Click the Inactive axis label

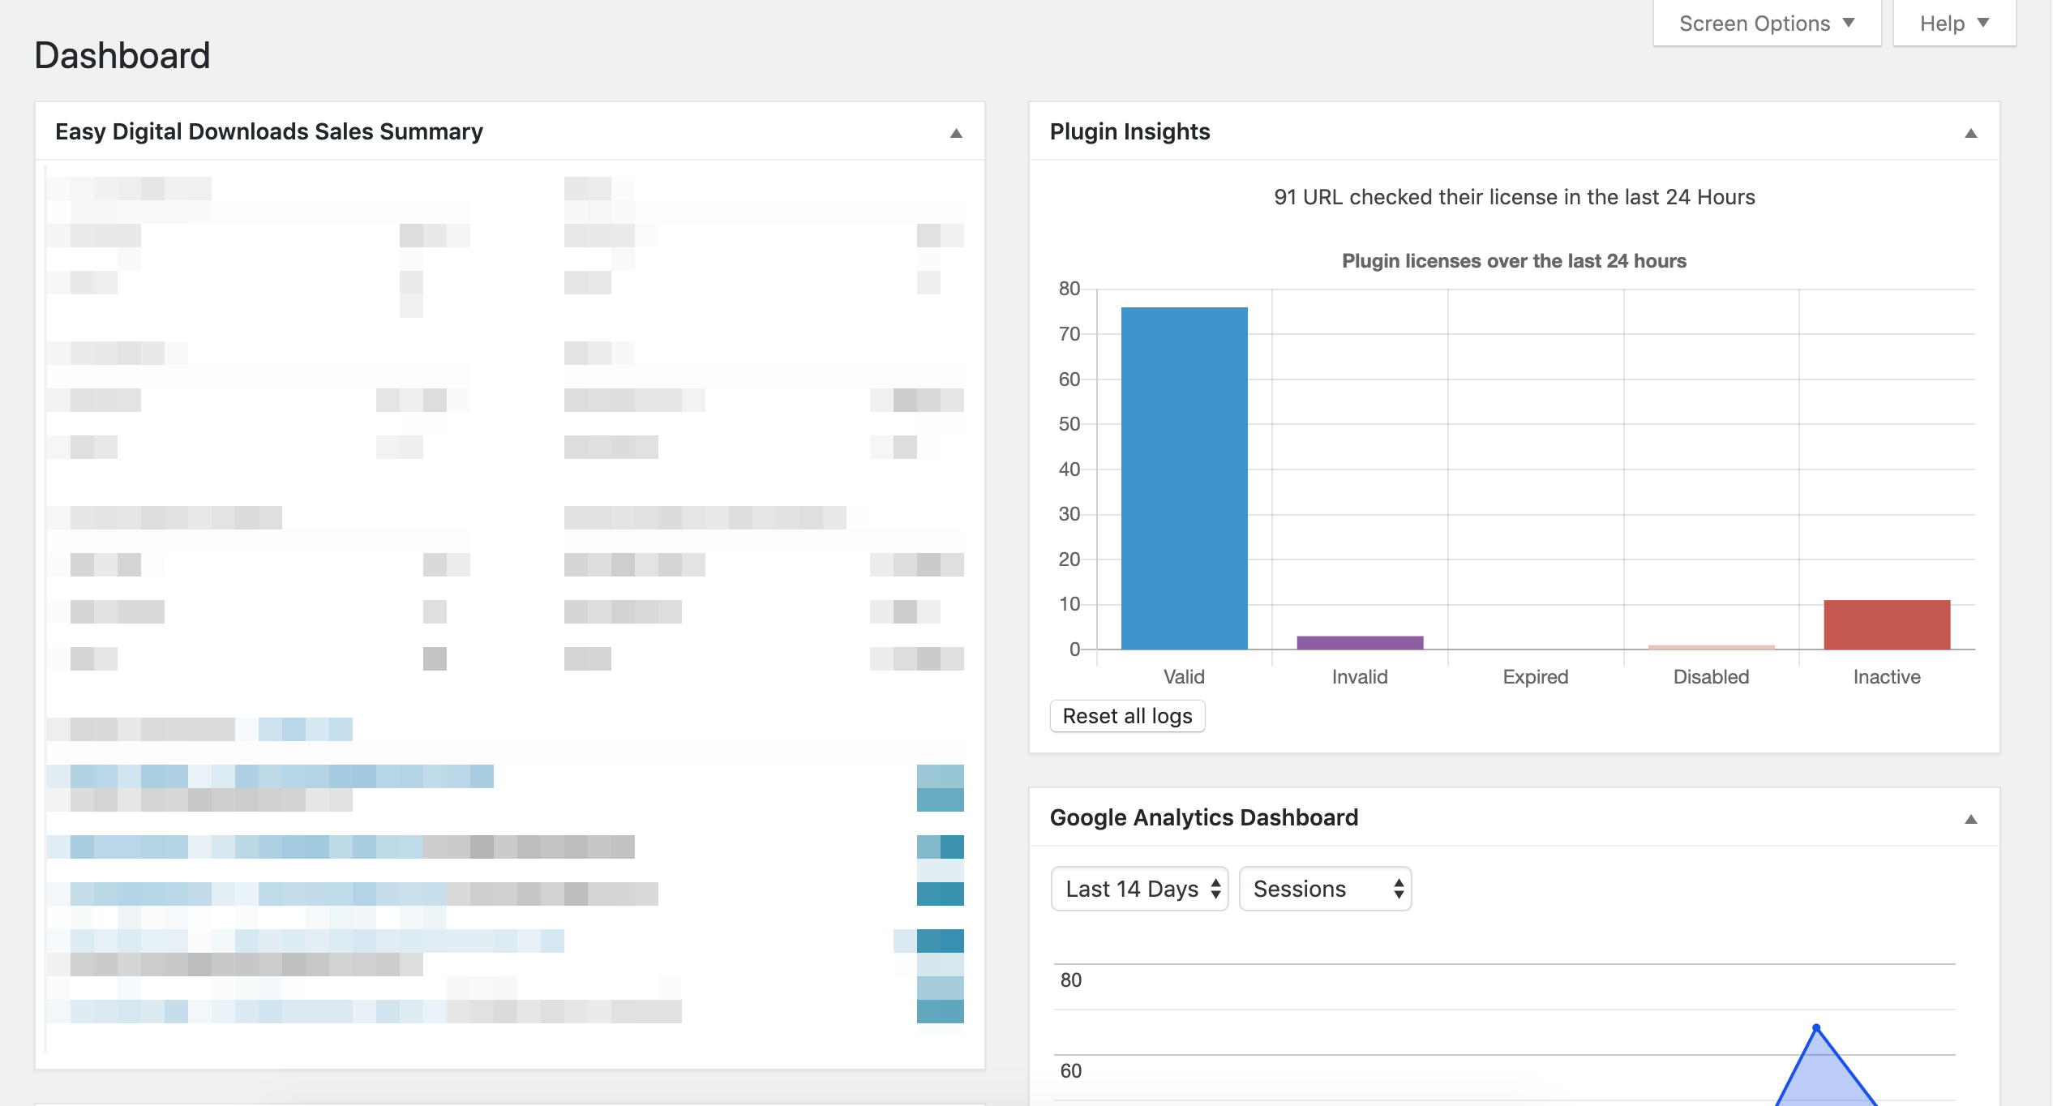point(1887,677)
